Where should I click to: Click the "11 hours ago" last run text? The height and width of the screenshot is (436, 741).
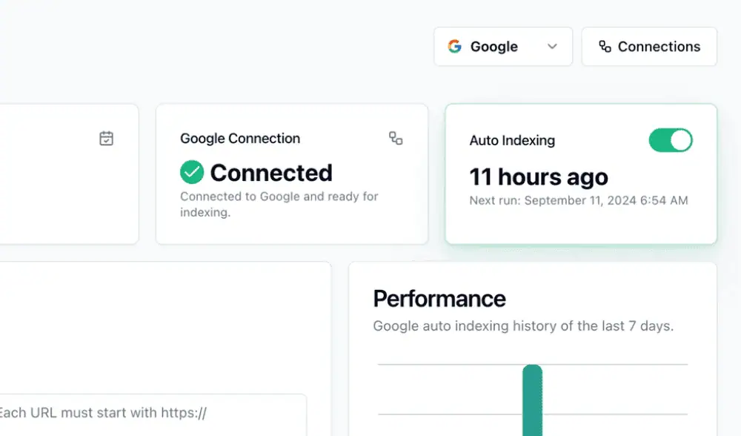pyautogui.click(x=539, y=177)
